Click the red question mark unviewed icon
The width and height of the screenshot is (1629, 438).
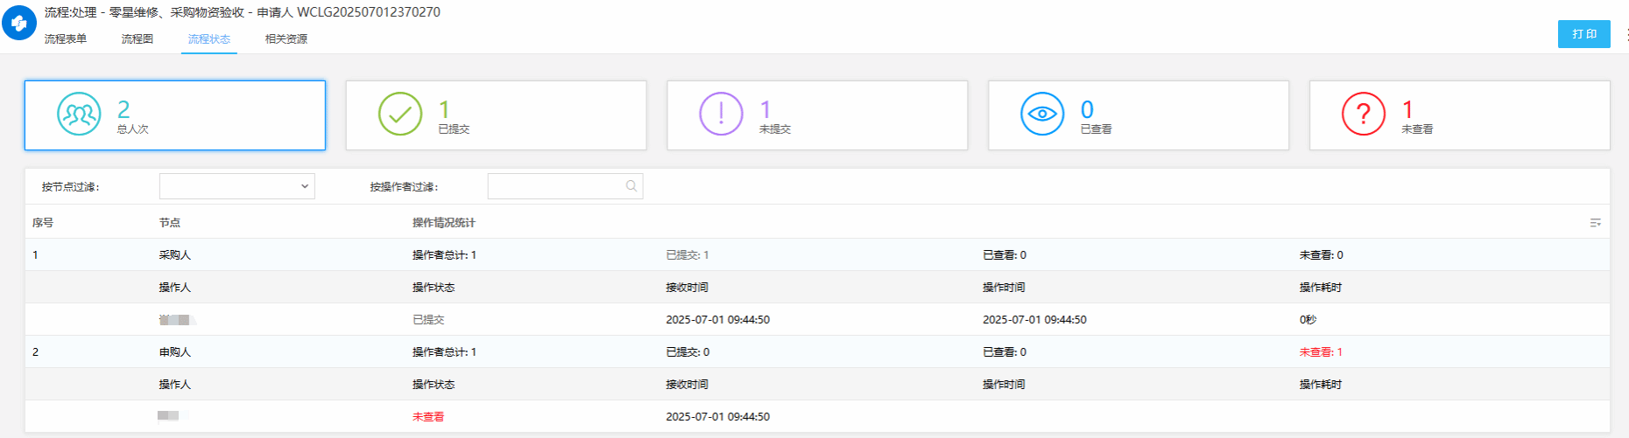pos(1363,115)
